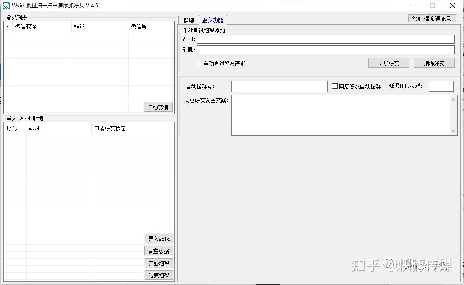Click the down arrow of the 文案 scrollbar
The image size is (464, 285).
454,131
